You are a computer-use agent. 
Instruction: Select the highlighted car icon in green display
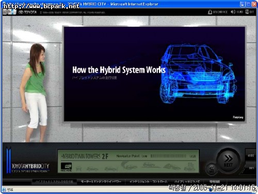66,167
